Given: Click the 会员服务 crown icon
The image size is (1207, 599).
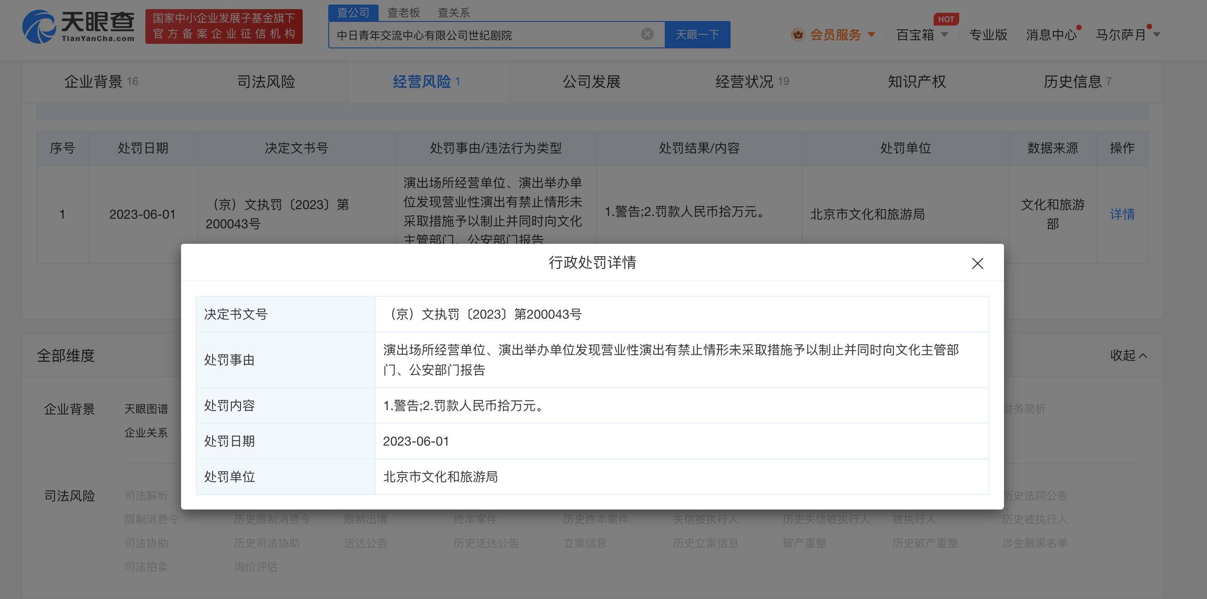Looking at the screenshot, I should (797, 34).
